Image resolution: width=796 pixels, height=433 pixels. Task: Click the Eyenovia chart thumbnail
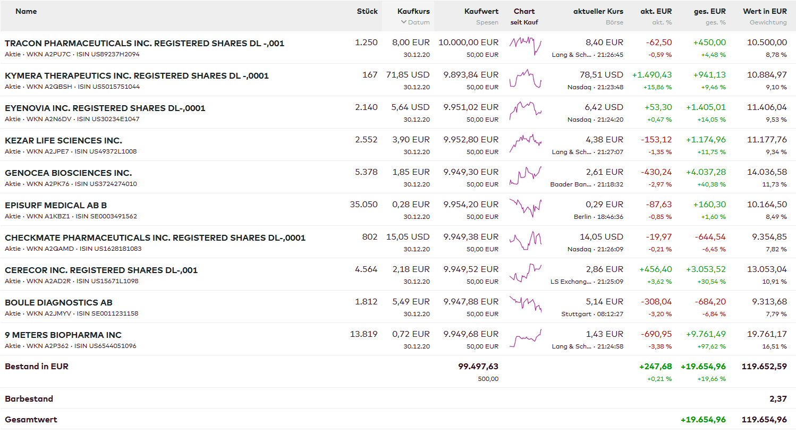point(525,111)
